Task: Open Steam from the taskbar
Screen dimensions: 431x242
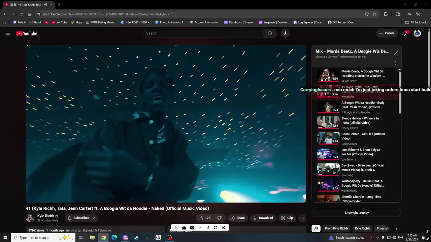Action: pos(136,238)
